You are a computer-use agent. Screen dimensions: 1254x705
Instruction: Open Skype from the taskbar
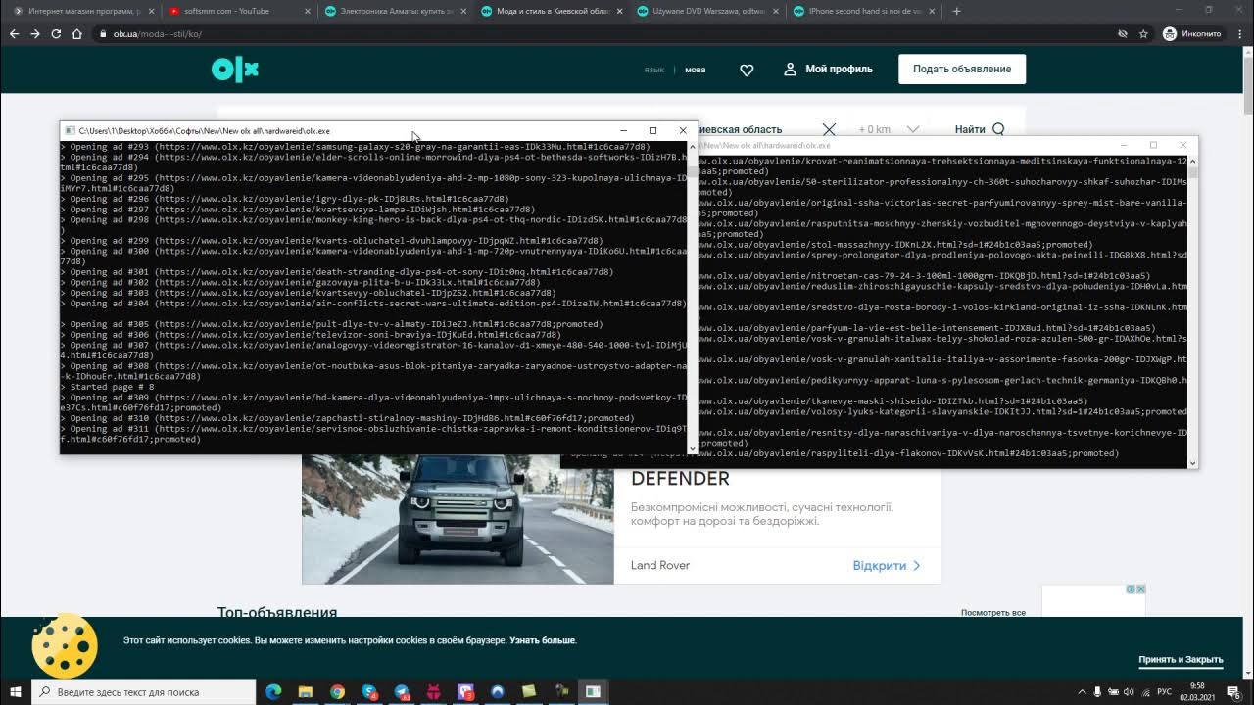tap(369, 691)
